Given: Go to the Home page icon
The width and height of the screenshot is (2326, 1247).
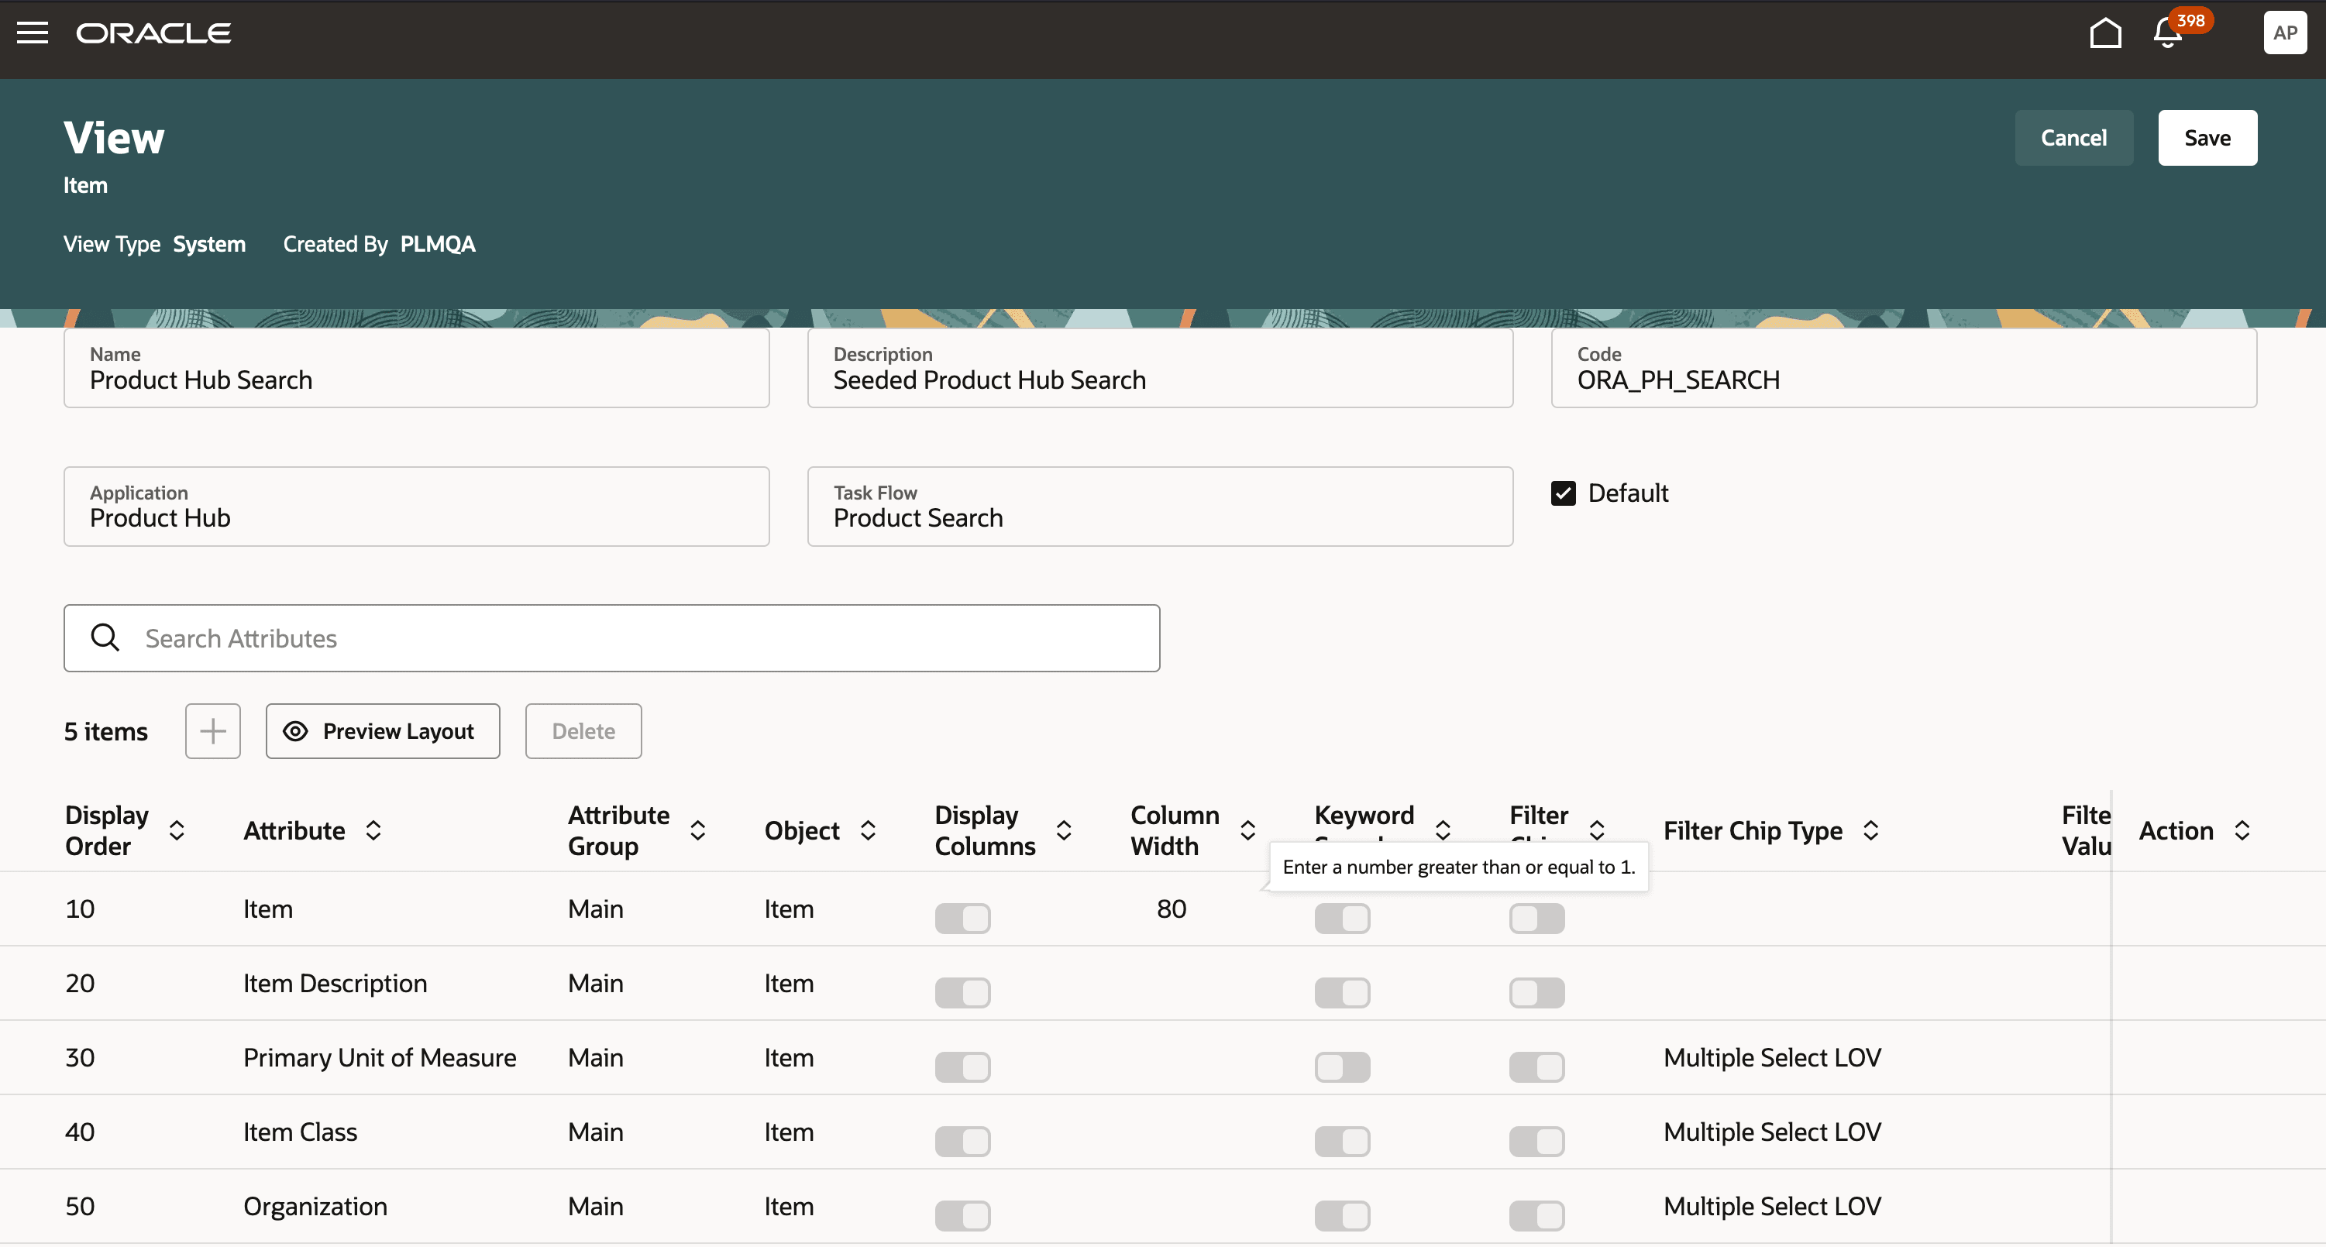Looking at the screenshot, I should click(x=2104, y=33).
